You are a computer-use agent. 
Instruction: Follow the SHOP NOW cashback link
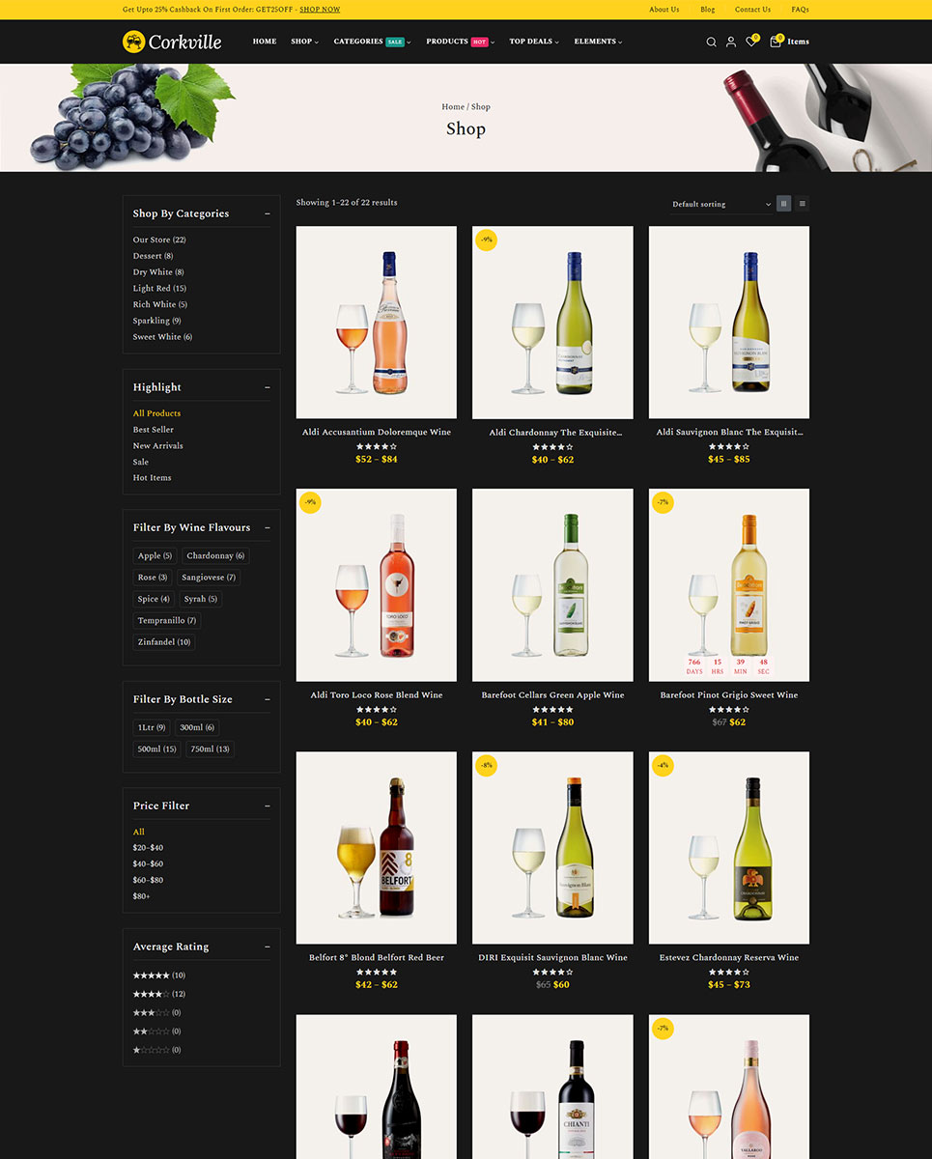click(x=320, y=10)
